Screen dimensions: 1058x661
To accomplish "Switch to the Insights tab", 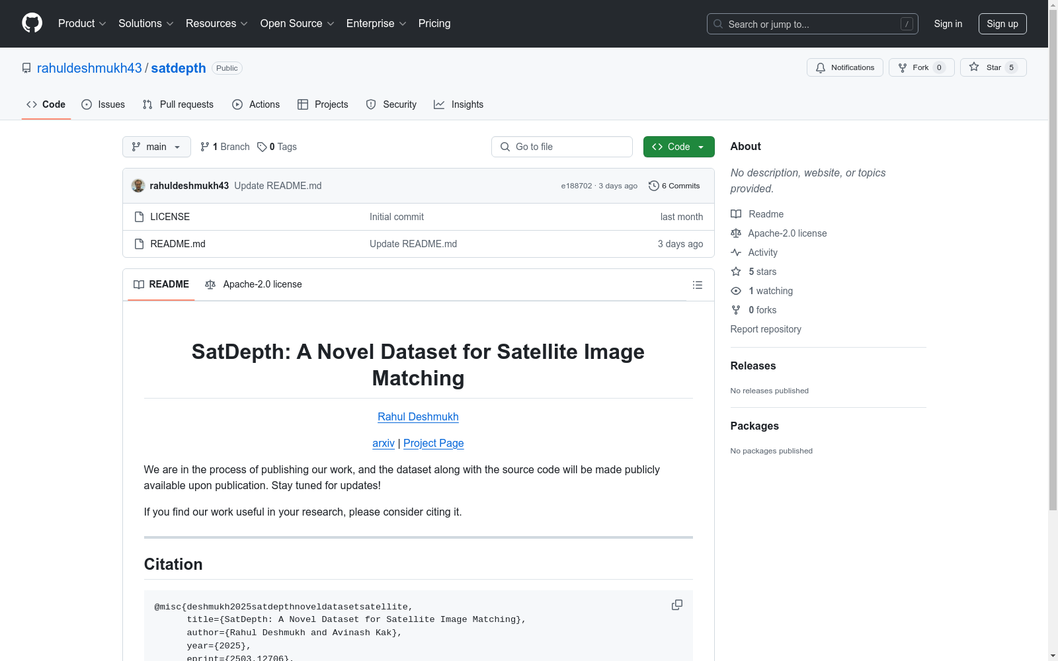I will tap(458, 104).
